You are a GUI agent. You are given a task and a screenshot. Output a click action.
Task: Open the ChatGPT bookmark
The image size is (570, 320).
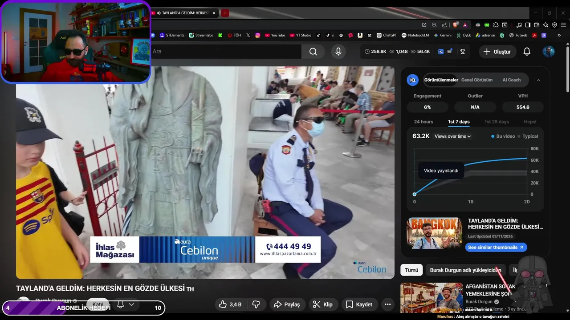[x=387, y=35]
